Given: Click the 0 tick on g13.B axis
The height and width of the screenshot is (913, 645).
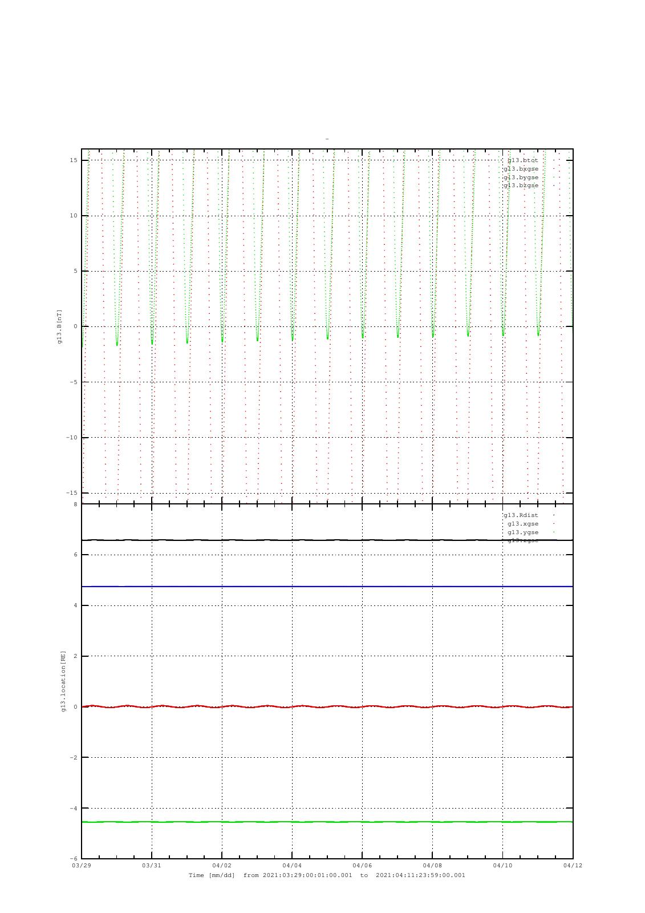Looking at the screenshot, I should tap(75, 326).
